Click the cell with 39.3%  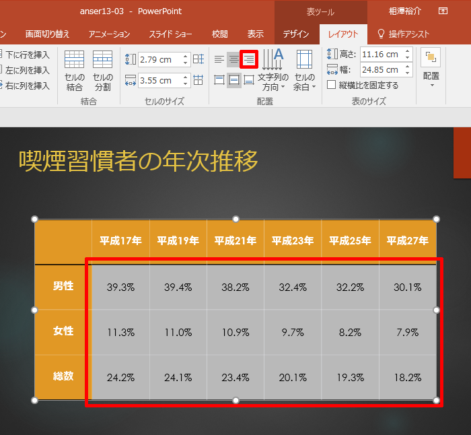(x=120, y=287)
